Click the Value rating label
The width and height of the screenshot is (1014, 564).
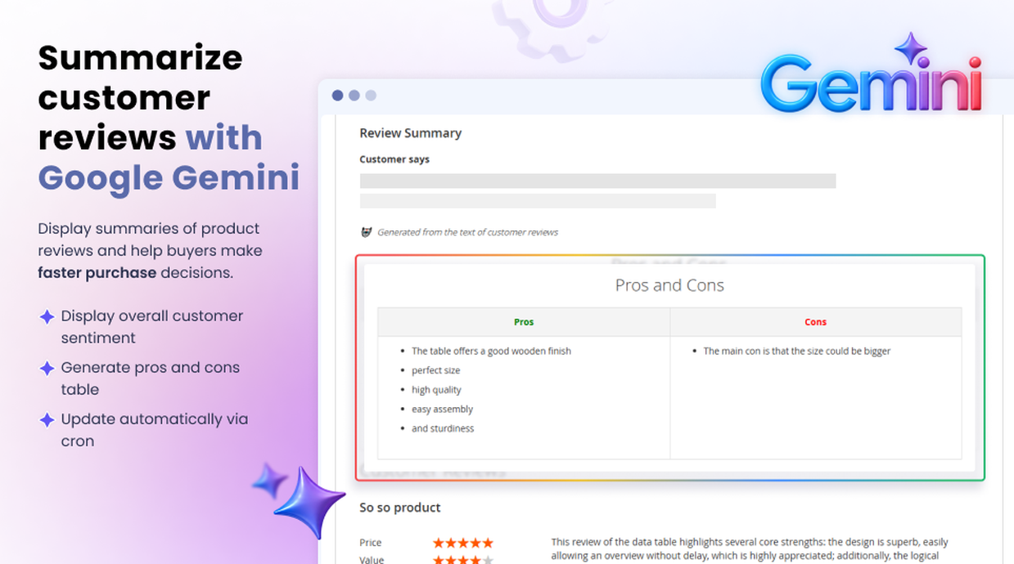click(371, 560)
